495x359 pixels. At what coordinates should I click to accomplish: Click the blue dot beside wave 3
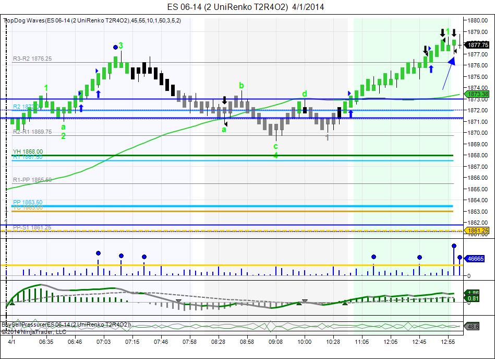pyautogui.click(x=115, y=47)
